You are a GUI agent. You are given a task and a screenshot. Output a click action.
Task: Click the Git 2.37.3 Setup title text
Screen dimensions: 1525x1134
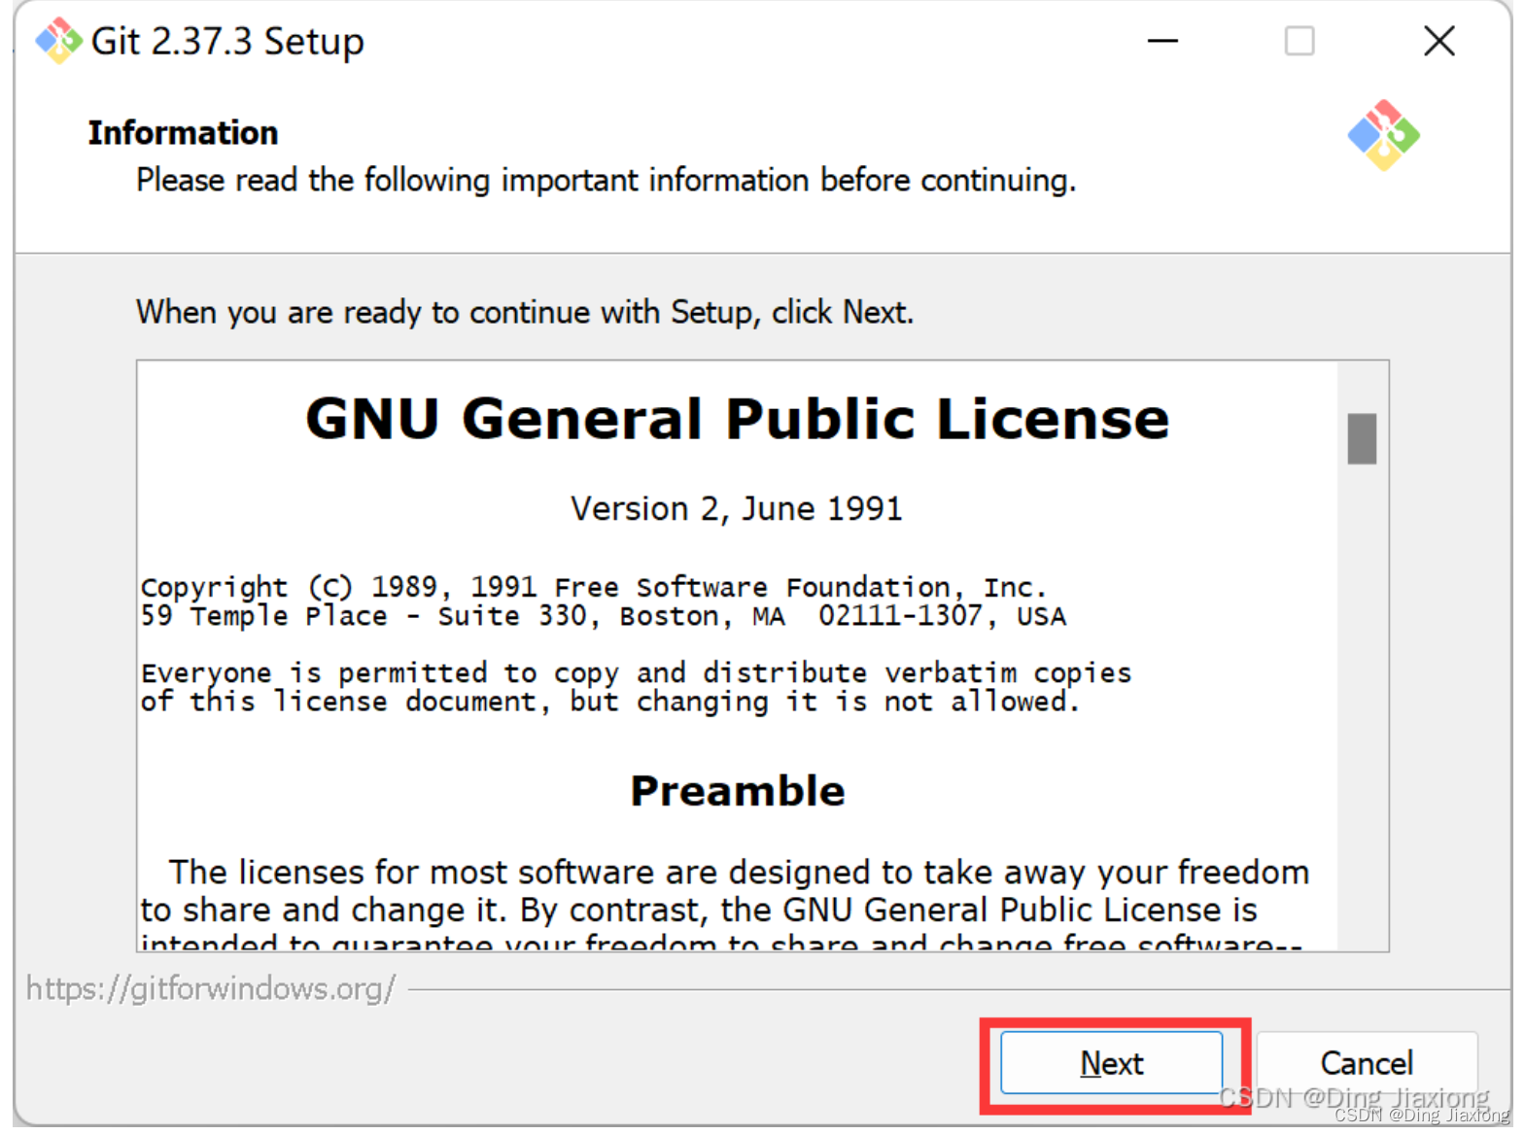[227, 42]
